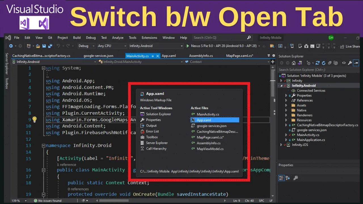Close the MainActivity.cs tab
This screenshot has width=363, height=204.
(x=158, y=56)
